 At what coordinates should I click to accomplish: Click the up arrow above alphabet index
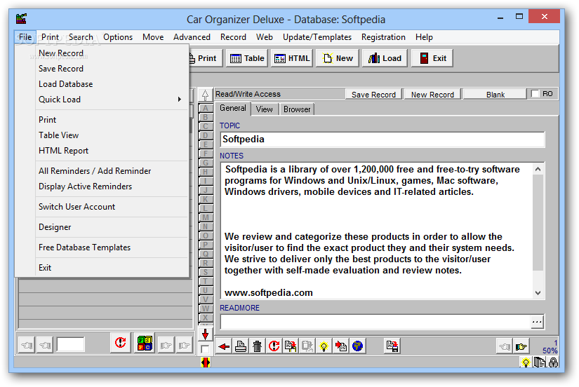coord(206,95)
